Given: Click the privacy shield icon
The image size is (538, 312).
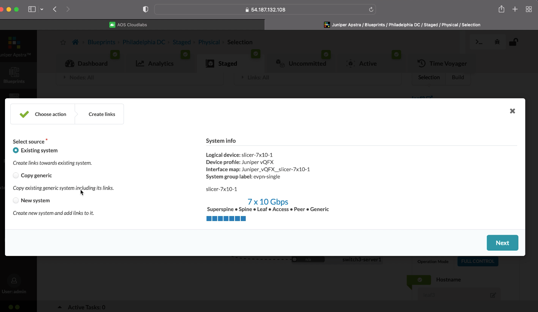Looking at the screenshot, I should 145,9.
